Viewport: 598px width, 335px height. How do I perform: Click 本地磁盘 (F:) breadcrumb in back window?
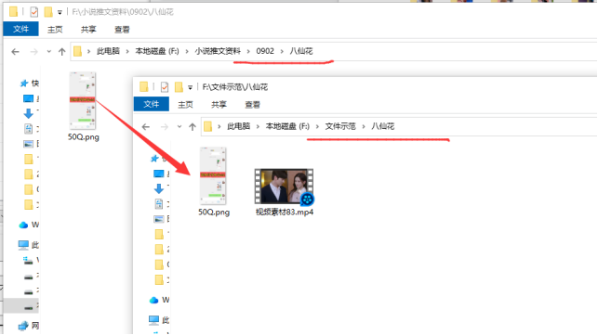157,51
